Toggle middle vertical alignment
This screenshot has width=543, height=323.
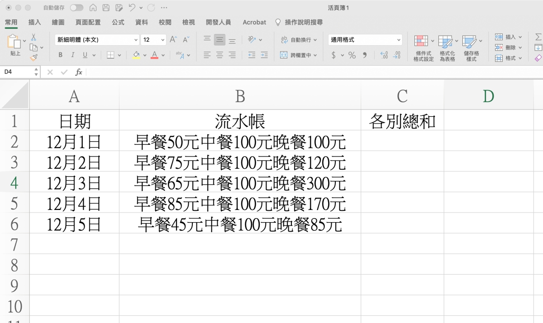[219, 40]
